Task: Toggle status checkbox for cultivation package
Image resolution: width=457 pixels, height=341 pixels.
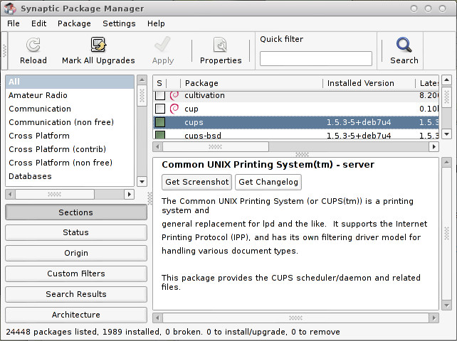Action: [x=160, y=95]
